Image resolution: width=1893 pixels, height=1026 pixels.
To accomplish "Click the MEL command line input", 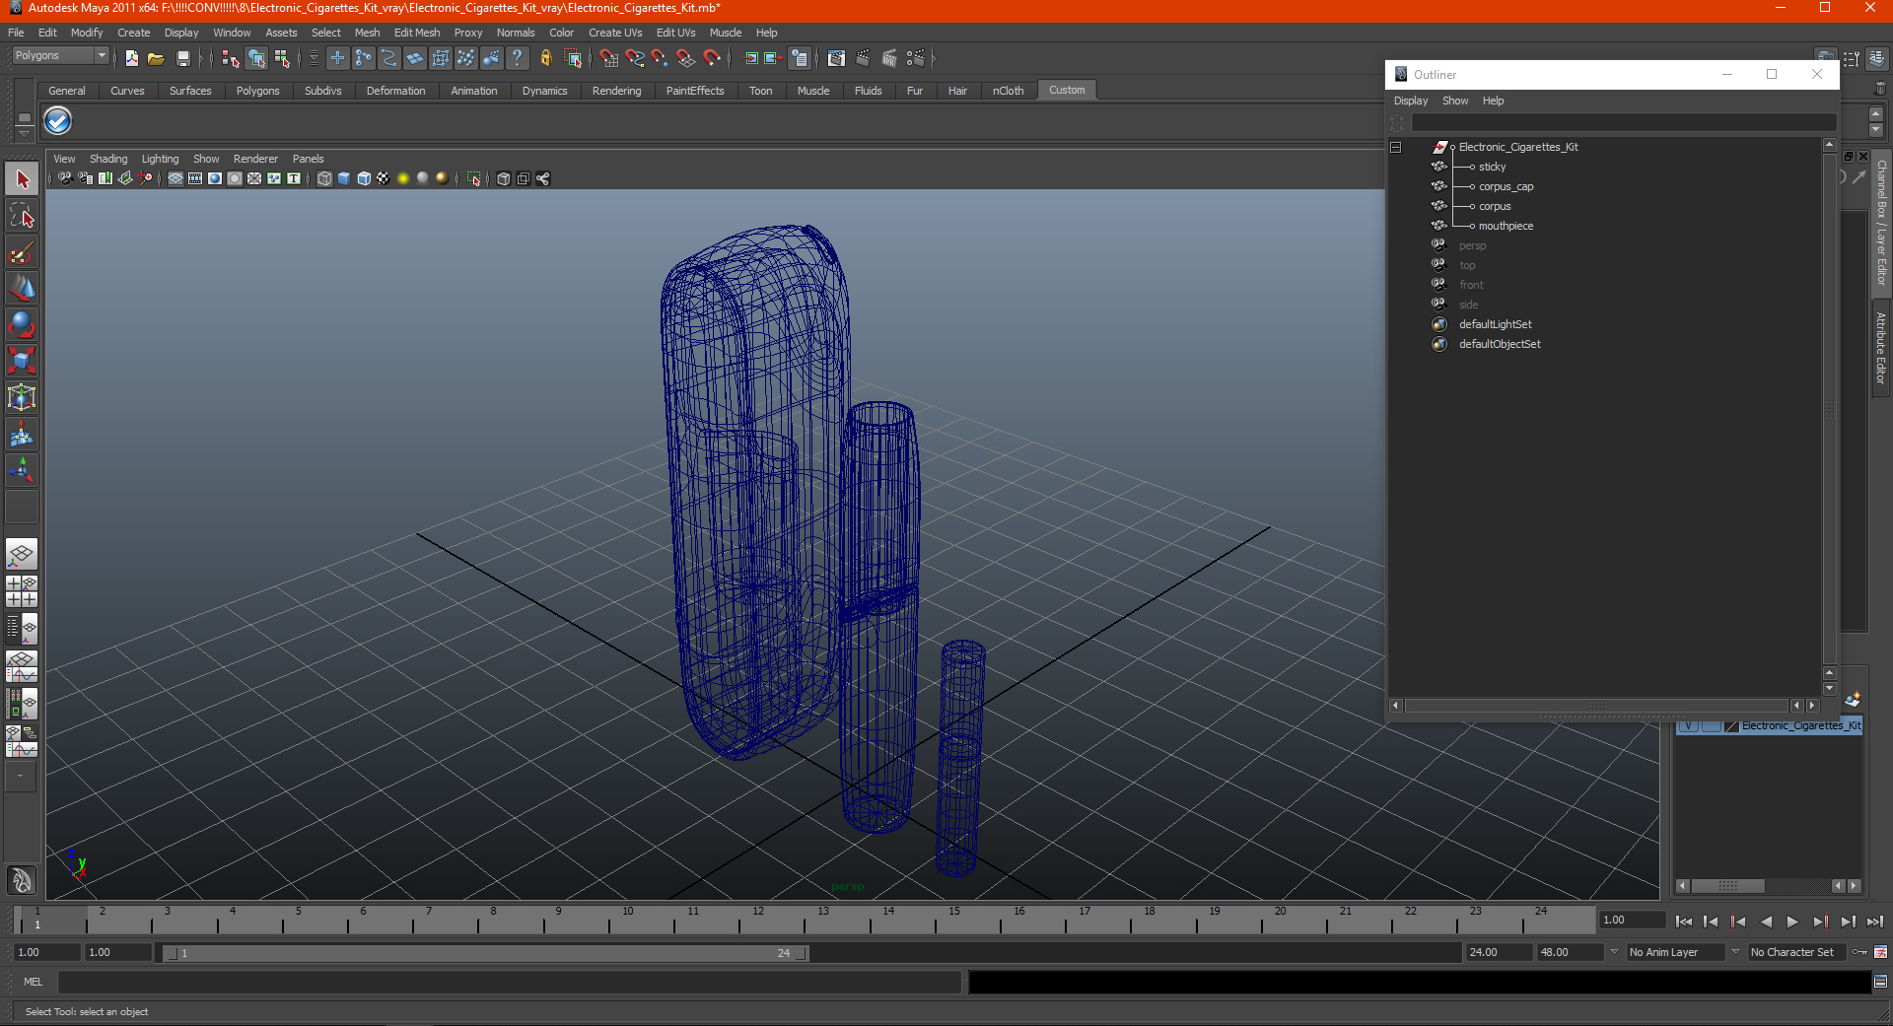I will [x=510, y=982].
